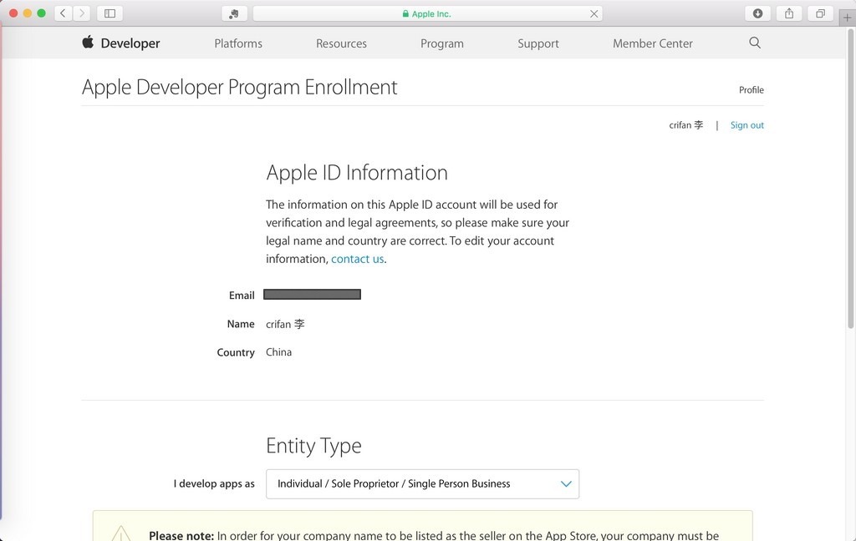Open the Resources menu
This screenshot has width=856, height=541.
pyautogui.click(x=341, y=43)
